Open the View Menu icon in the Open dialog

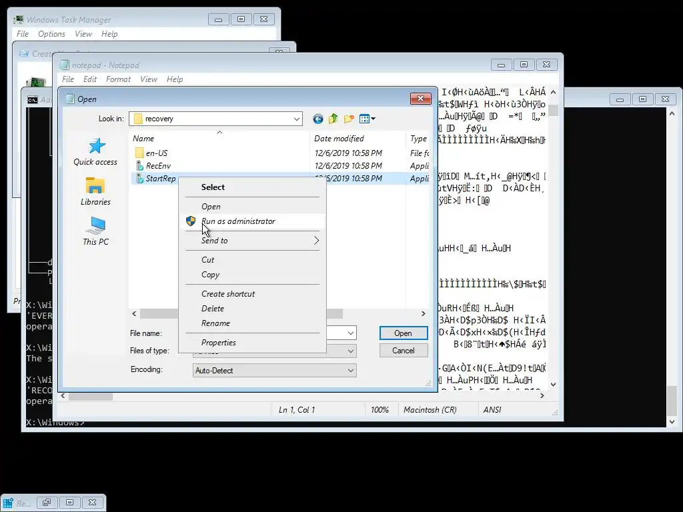tap(367, 119)
